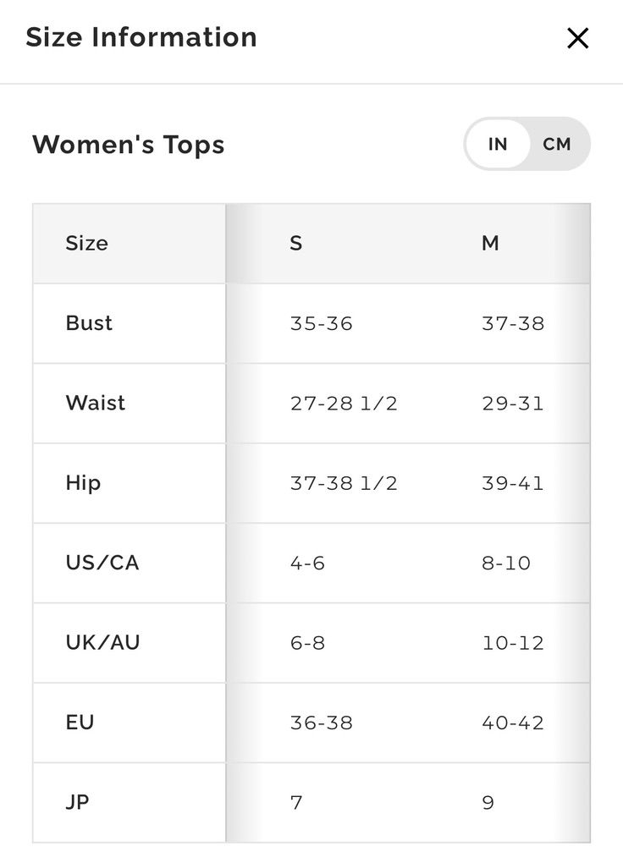Click the US/CA row label

pos(102,563)
